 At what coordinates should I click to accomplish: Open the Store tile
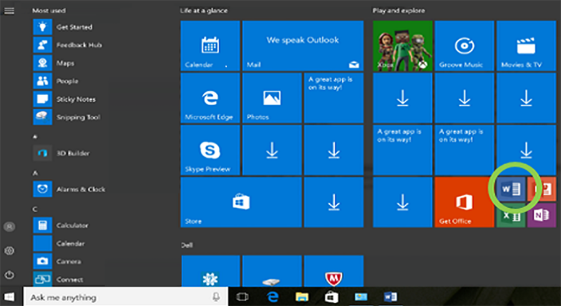[240, 202]
